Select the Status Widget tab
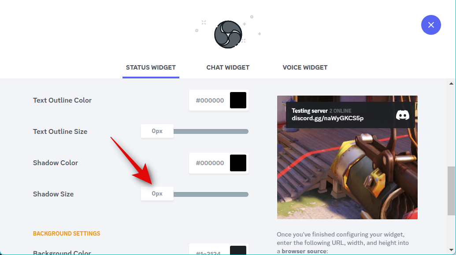The height and width of the screenshot is (255, 456). point(151,67)
